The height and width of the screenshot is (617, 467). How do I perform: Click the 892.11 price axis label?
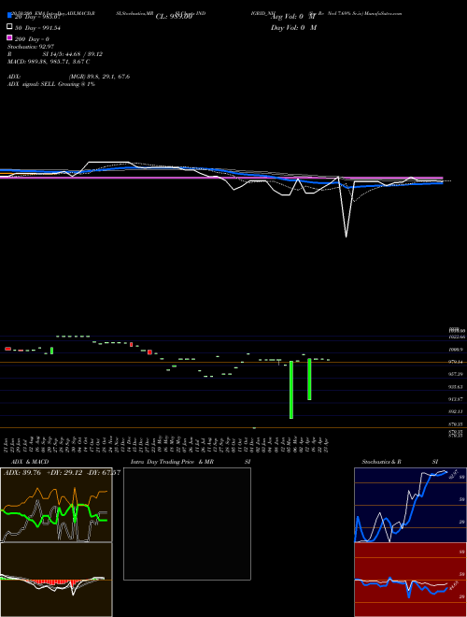pos(457,411)
